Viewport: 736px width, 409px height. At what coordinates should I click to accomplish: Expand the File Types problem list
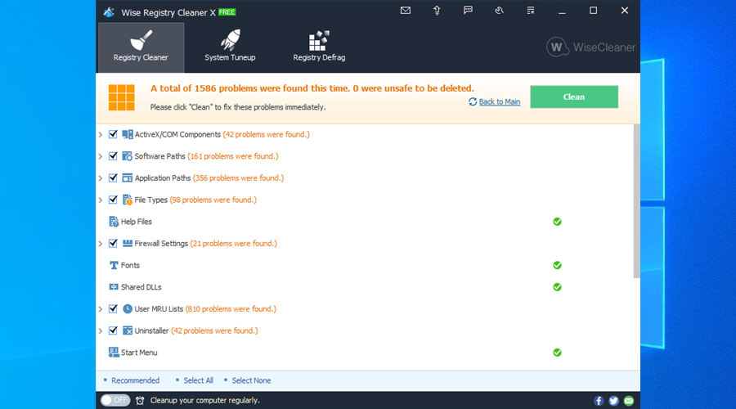click(101, 200)
